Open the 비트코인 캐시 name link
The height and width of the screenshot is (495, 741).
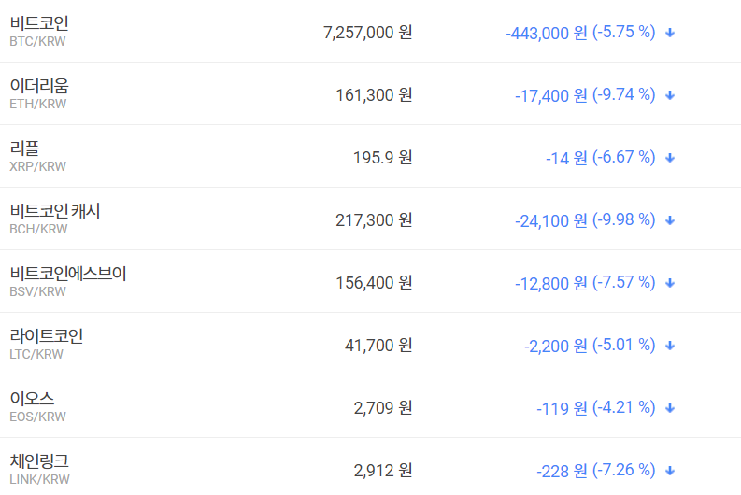[55, 211]
